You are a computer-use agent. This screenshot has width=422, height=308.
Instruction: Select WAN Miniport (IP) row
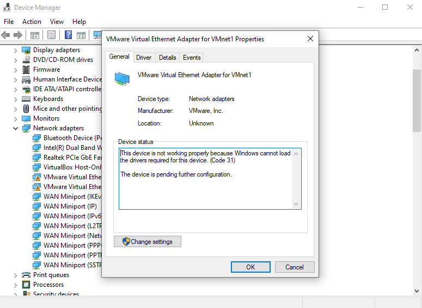(65, 206)
